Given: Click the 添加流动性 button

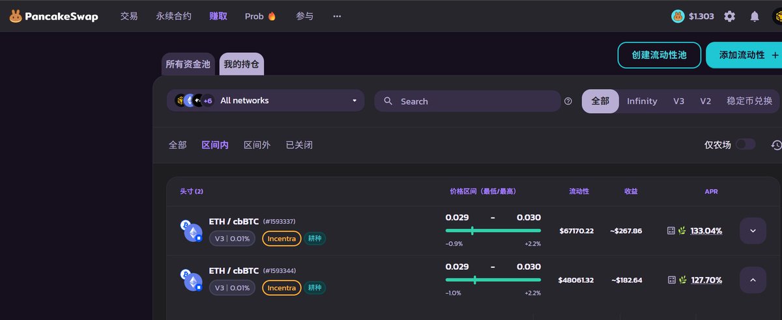Looking at the screenshot, I should tap(744, 55).
